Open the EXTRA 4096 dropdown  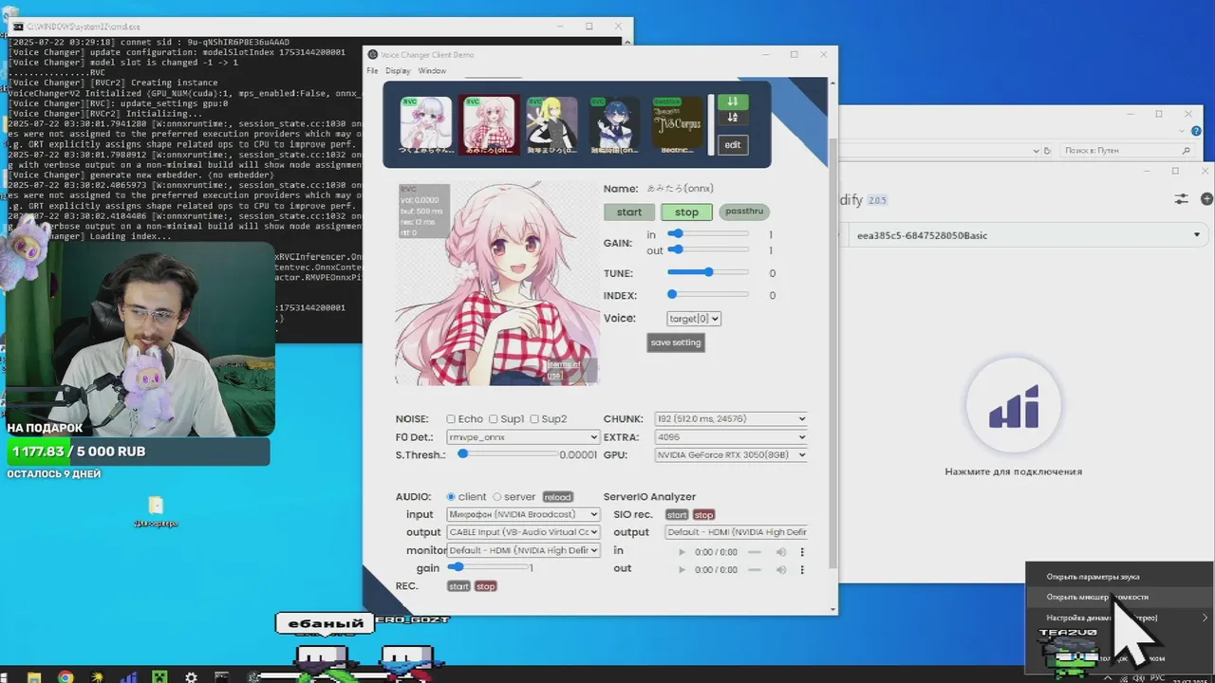click(x=730, y=437)
